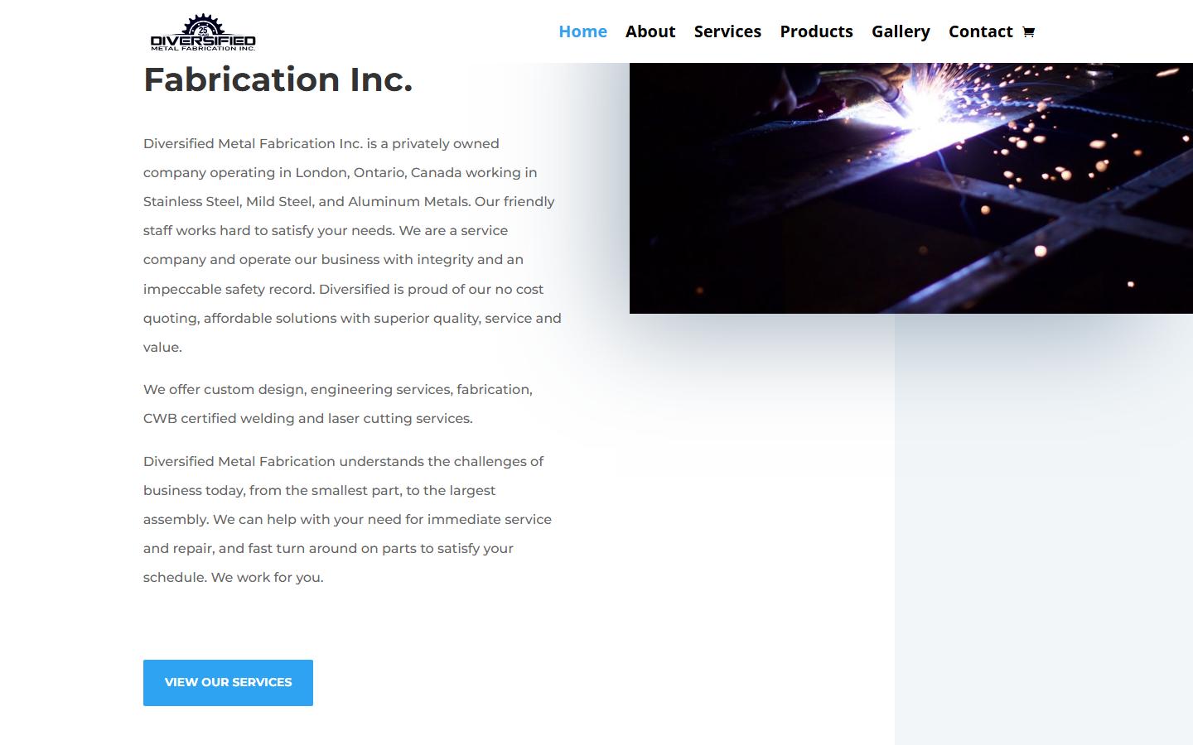Screen dimensions: 1193x745
Task: Click the text 'CWB certified welding and laser cutting'
Action: [278, 419]
